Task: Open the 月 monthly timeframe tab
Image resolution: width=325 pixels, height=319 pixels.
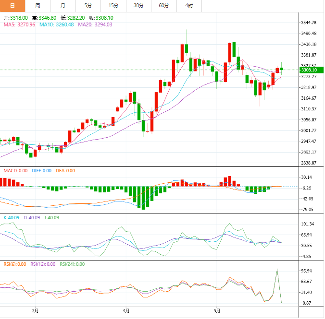Action: click(63, 6)
